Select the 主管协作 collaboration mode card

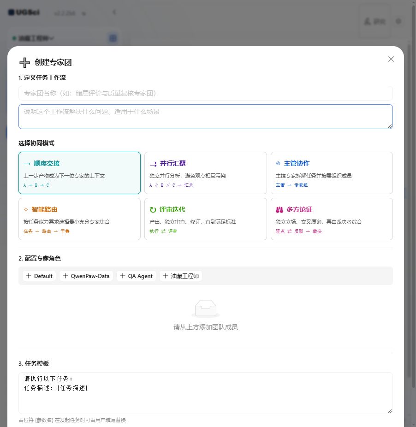click(x=332, y=173)
